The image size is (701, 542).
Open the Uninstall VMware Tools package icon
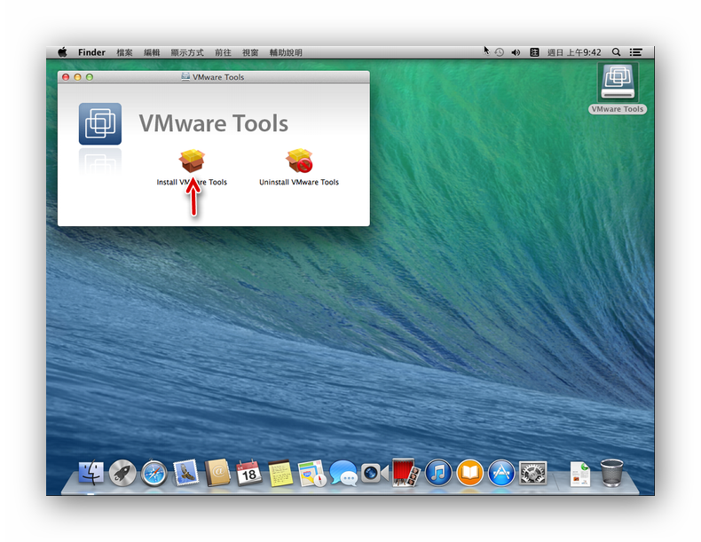tap(299, 161)
